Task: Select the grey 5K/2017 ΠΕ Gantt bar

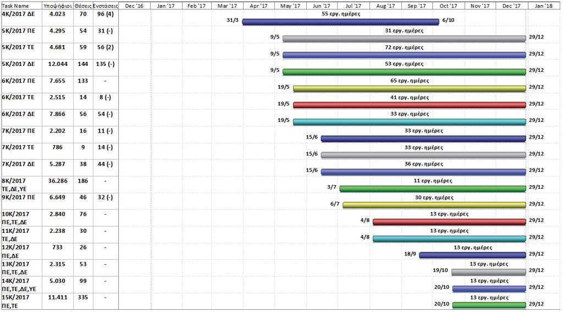Action: (x=404, y=39)
